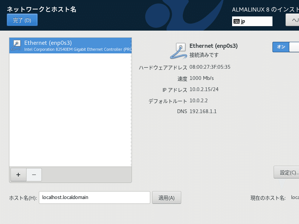Click the default route value 10.0.2.2

tap(198, 100)
